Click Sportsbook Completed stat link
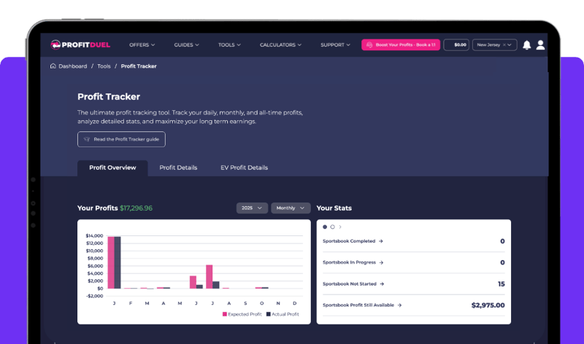Image resolution: width=584 pixels, height=344 pixels. click(x=349, y=241)
